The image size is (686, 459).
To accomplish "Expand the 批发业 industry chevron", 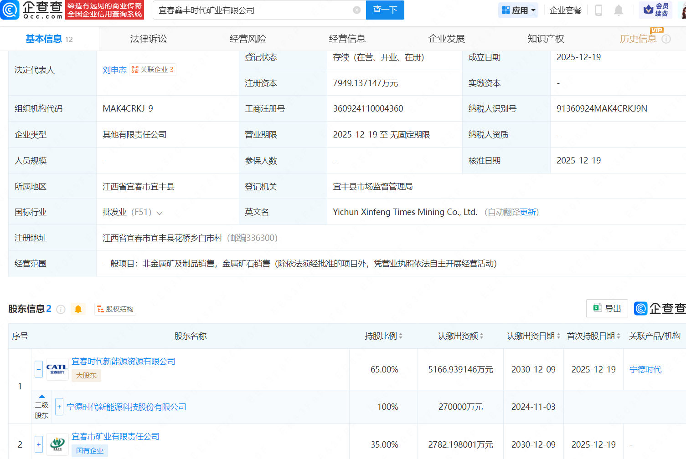I will pos(160,213).
